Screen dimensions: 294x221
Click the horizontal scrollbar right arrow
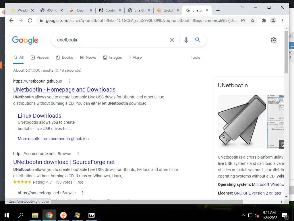click(x=282, y=202)
